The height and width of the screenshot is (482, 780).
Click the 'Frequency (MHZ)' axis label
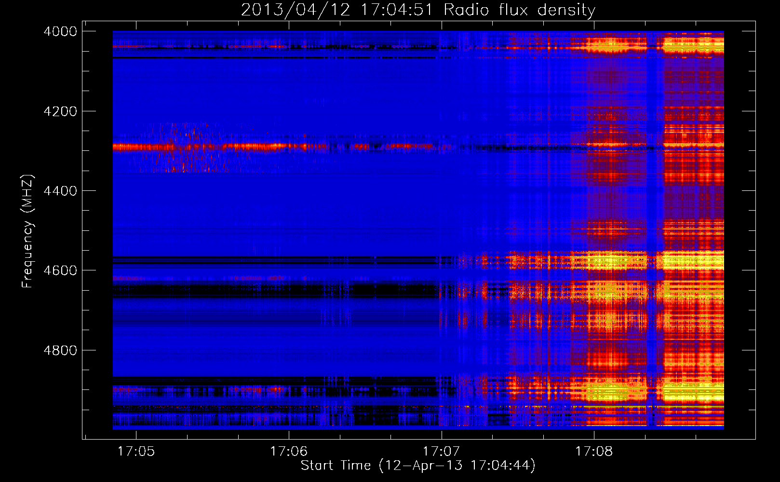[x=27, y=231]
